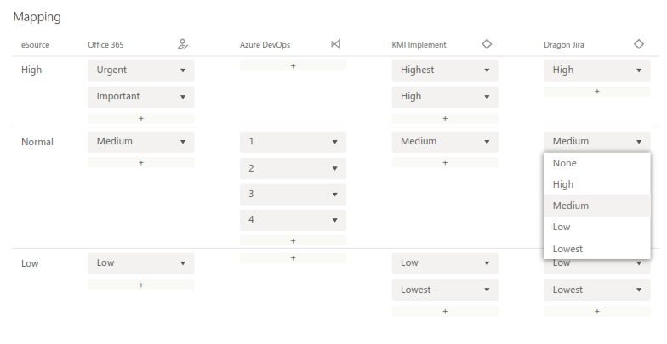Click the Office 365 column header icon
This screenshot has height=344, width=667.
point(183,44)
